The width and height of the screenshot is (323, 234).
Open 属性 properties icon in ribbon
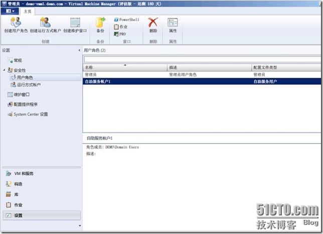(x=173, y=22)
